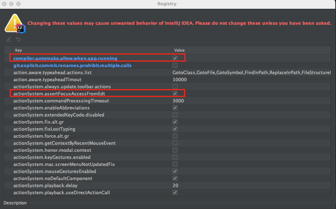Uncheck actionSystem.fix.alt.gr option
The width and height of the screenshot is (336, 209).
(x=175, y=122)
